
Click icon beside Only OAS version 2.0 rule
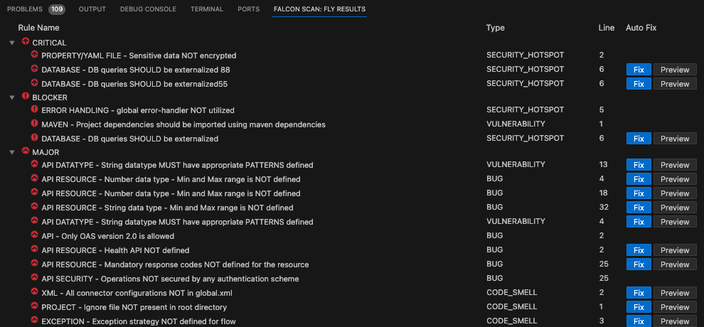pos(35,235)
